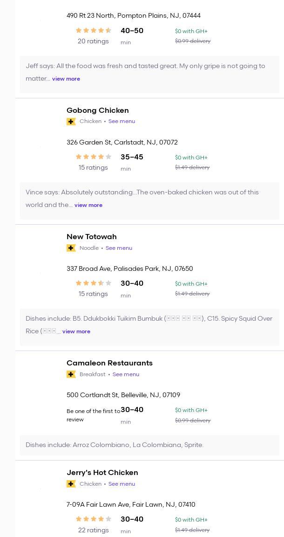Open the Gobong Chicken restaurant page
Screen dimensions: 284x537
[x=98, y=110]
